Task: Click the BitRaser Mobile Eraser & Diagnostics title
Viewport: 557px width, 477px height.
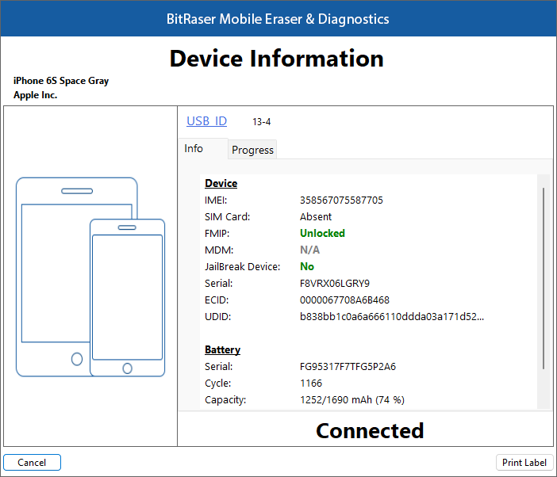Action: click(x=278, y=19)
